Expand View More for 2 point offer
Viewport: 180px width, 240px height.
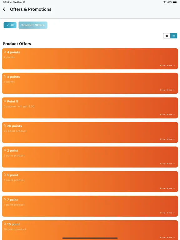167,164
